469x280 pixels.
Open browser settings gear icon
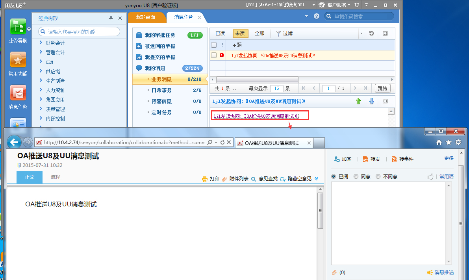[x=458, y=143]
